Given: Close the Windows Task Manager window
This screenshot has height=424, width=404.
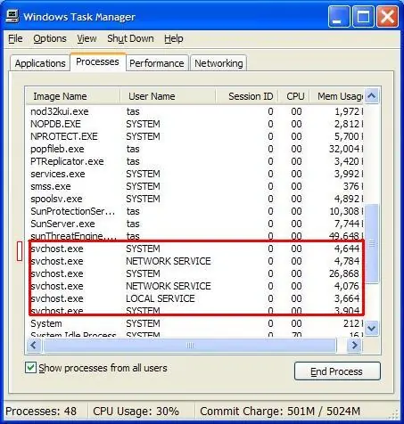Looking at the screenshot, I should (x=387, y=17).
